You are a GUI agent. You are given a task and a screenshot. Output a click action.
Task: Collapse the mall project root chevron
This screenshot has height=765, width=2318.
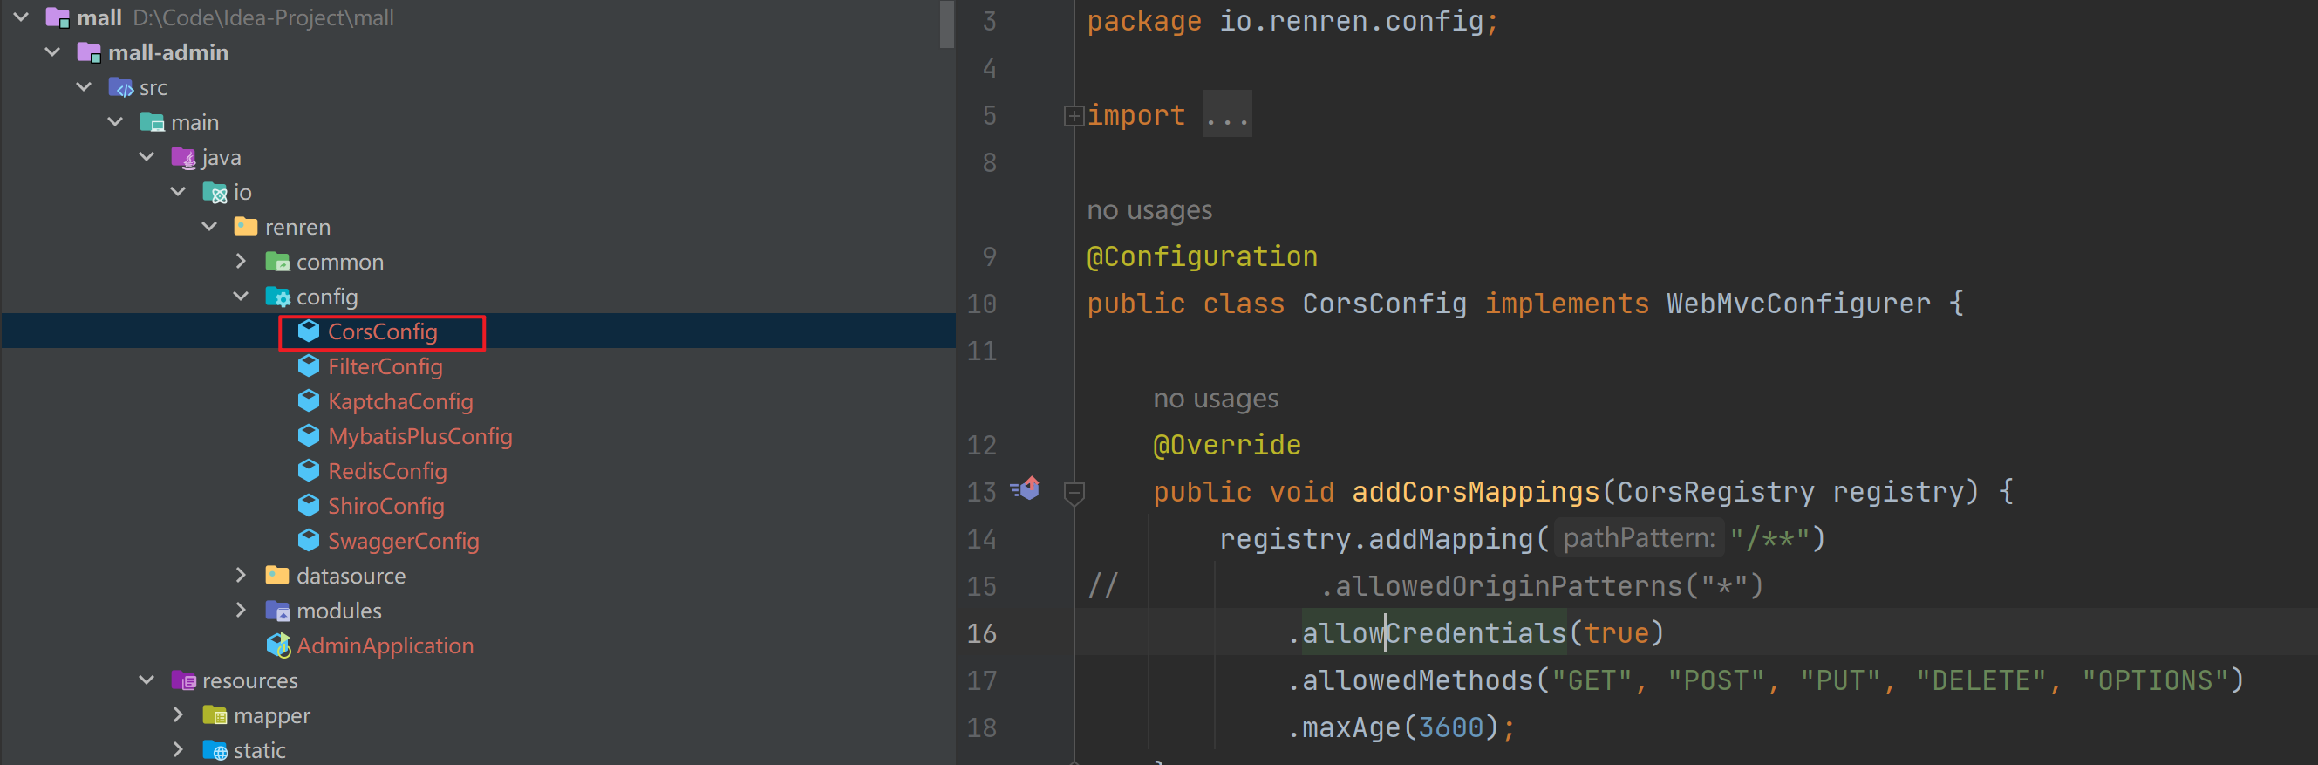[x=22, y=17]
